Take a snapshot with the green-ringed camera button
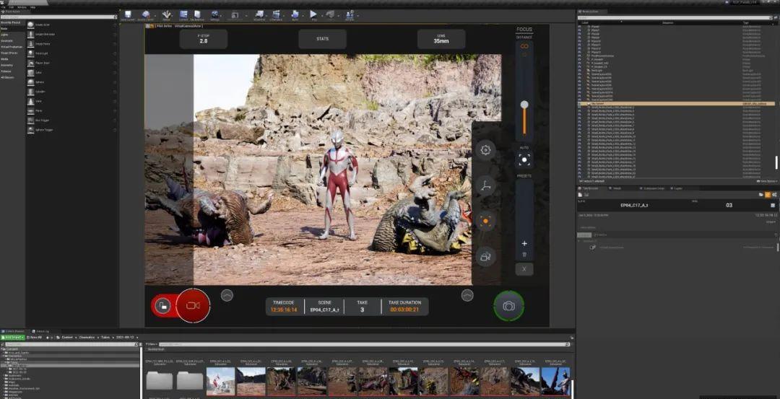 (508, 306)
